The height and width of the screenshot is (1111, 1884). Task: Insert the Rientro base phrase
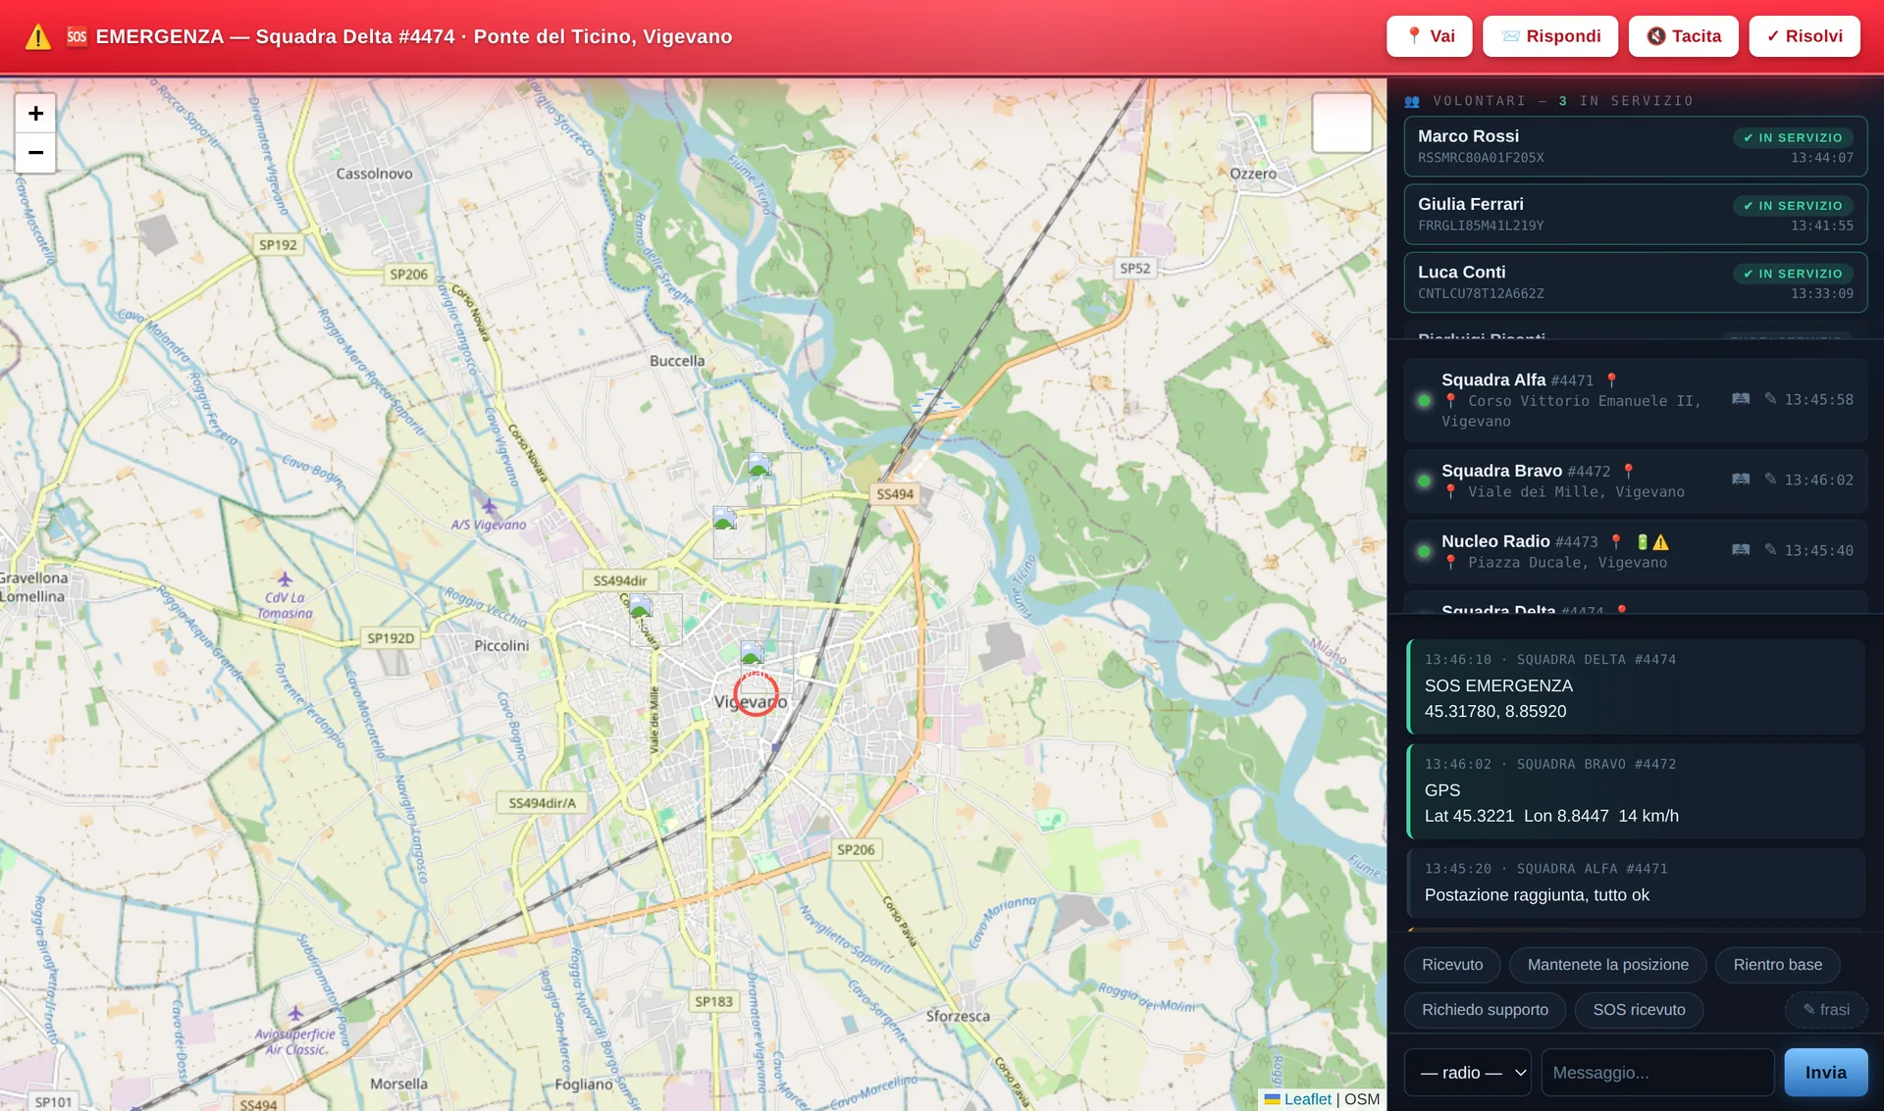1777,965
